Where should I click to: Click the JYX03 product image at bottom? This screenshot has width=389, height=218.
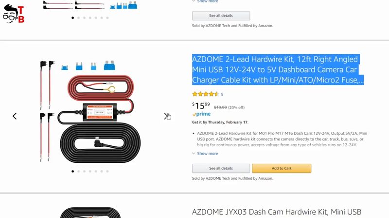[x=90, y=213]
